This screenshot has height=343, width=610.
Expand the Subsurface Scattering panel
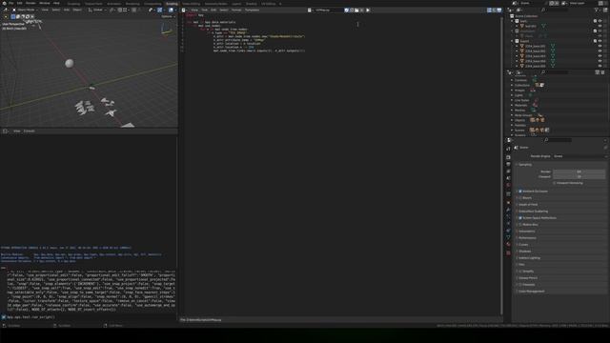(533, 212)
